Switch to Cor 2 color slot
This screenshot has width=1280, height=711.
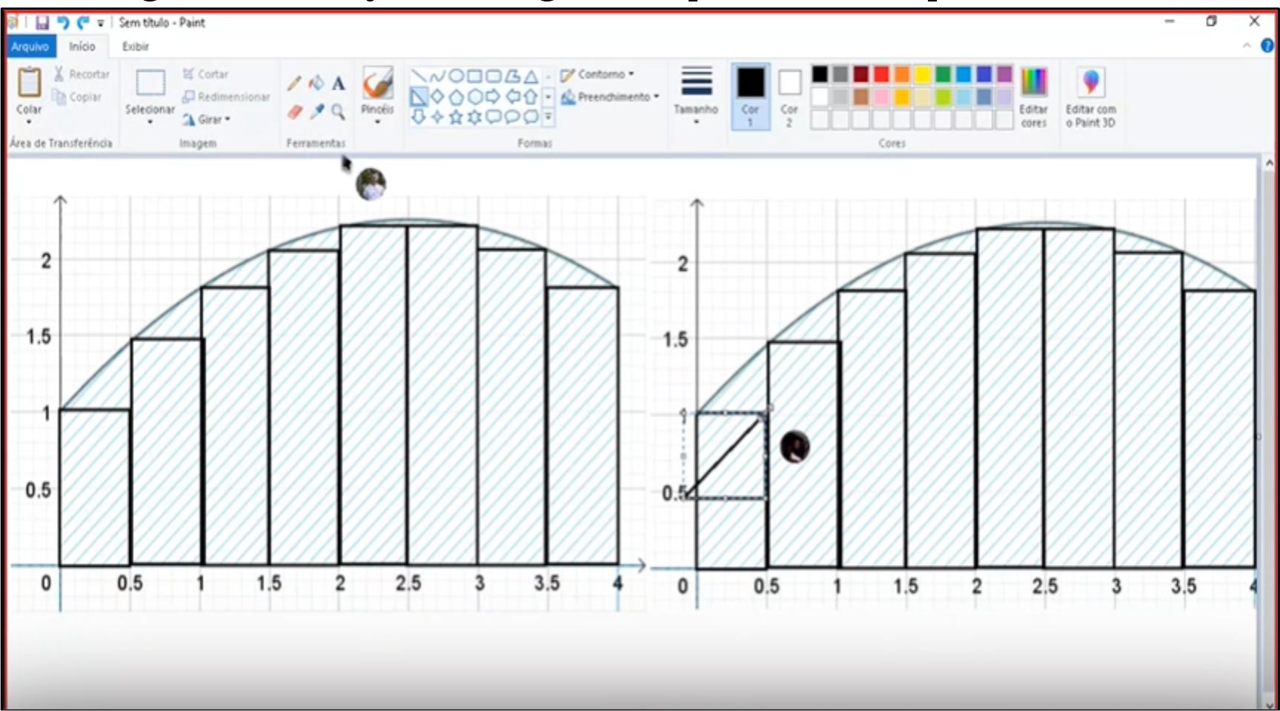click(x=789, y=96)
